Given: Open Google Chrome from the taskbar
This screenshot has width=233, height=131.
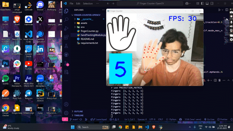Looking at the screenshot, I should [x=120, y=127].
